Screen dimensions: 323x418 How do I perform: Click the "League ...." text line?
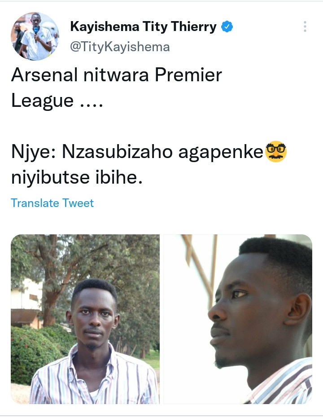(x=57, y=101)
